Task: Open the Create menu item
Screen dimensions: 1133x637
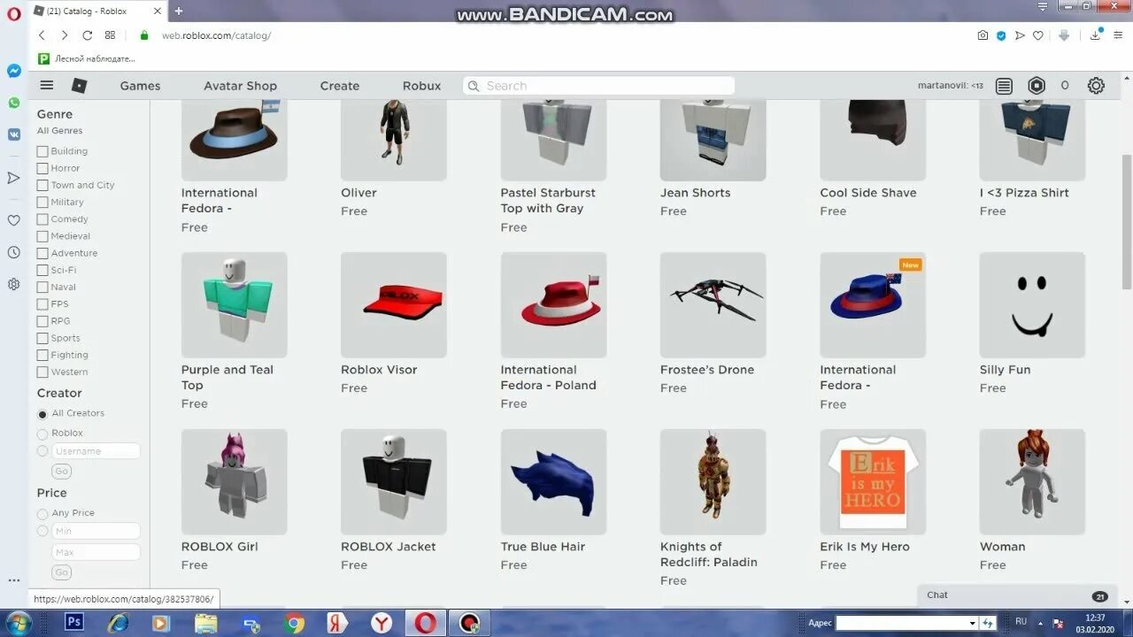Action: coord(340,86)
